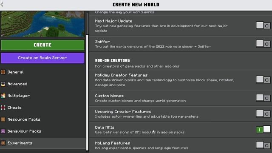
Task: Click the 'Holiday Creator Features' title
Action: (x=121, y=75)
